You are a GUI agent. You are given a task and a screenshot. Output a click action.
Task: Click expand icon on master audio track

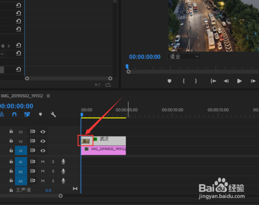click(x=75, y=188)
